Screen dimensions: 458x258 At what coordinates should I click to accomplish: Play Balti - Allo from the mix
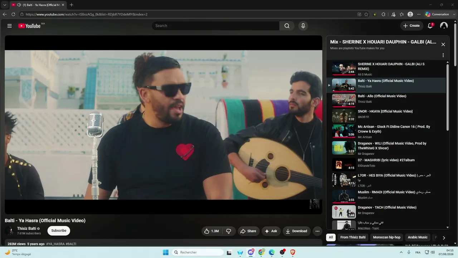pyautogui.click(x=386, y=100)
